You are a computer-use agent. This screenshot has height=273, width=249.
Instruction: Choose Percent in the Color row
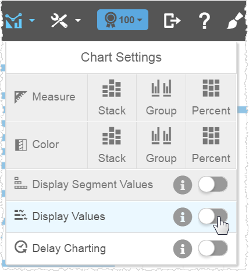[x=211, y=145]
